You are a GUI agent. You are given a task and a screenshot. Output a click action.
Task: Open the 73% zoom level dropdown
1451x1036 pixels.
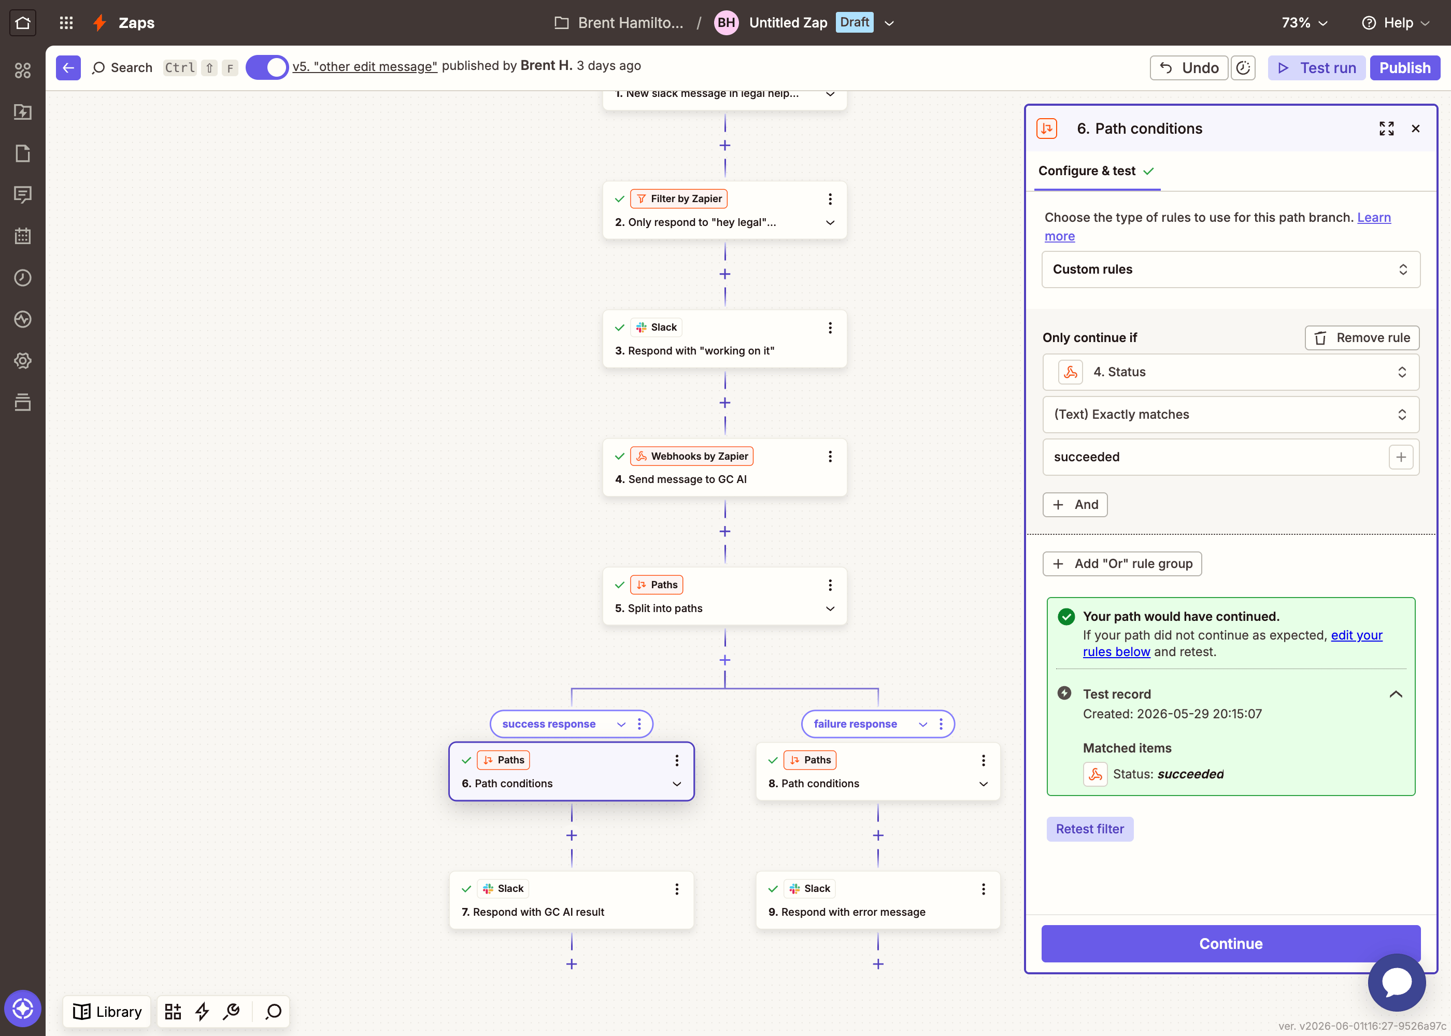pyautogui.click(x=1305, y=23)
